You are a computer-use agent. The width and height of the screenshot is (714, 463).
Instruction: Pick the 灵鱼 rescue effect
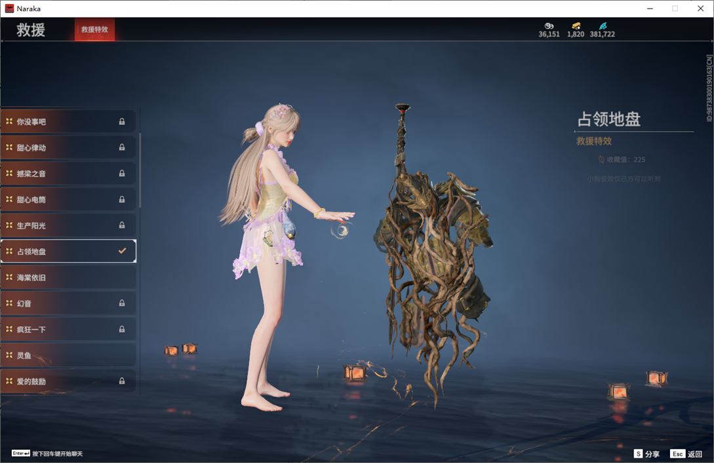(68, 355)
